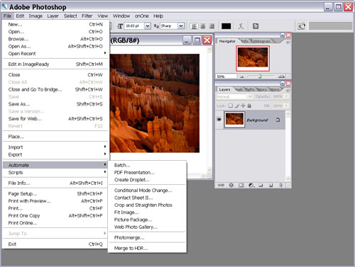Open the Opacity slider arrow

[x=286, y=96]
